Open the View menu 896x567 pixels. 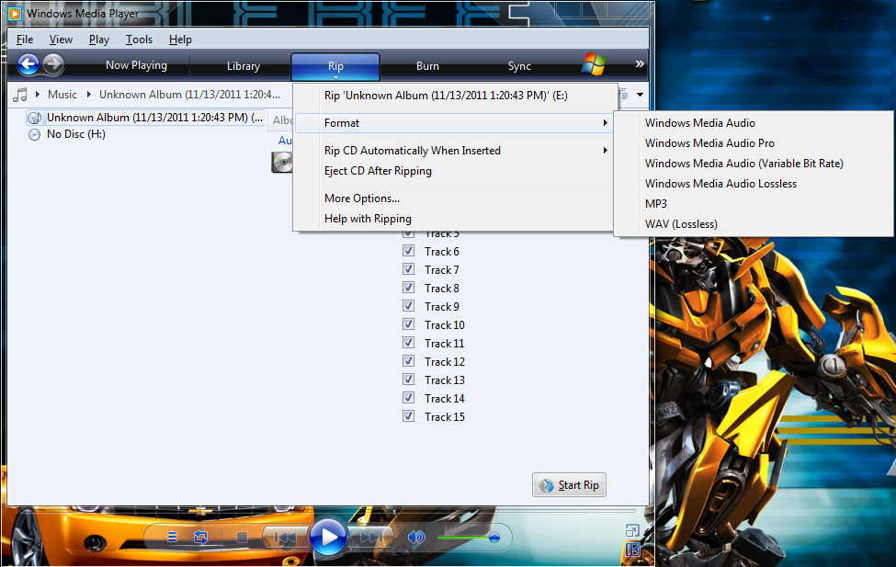pyautogui.click(x=61, y=40)
